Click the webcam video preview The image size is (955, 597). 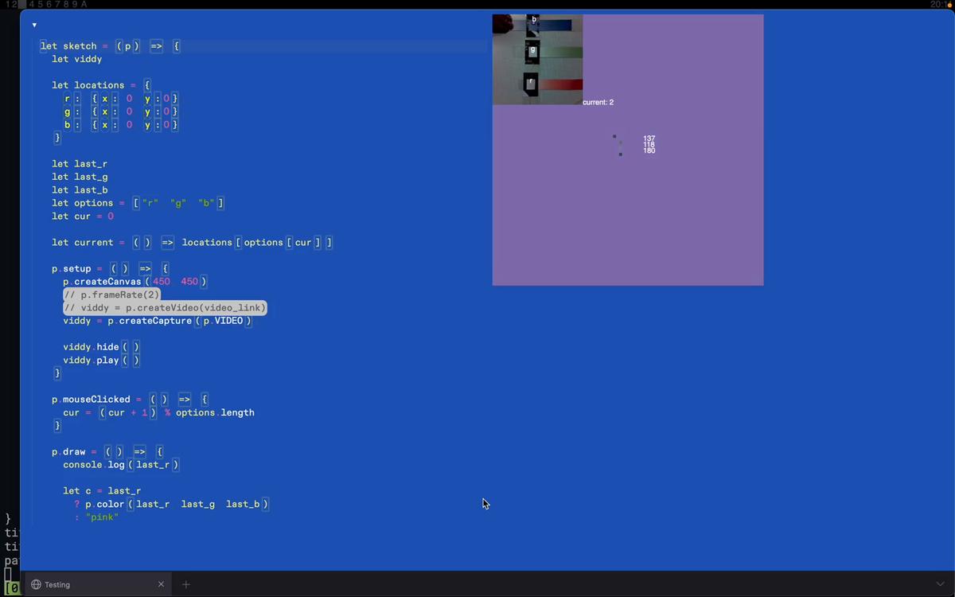click(x=537, y=60)
